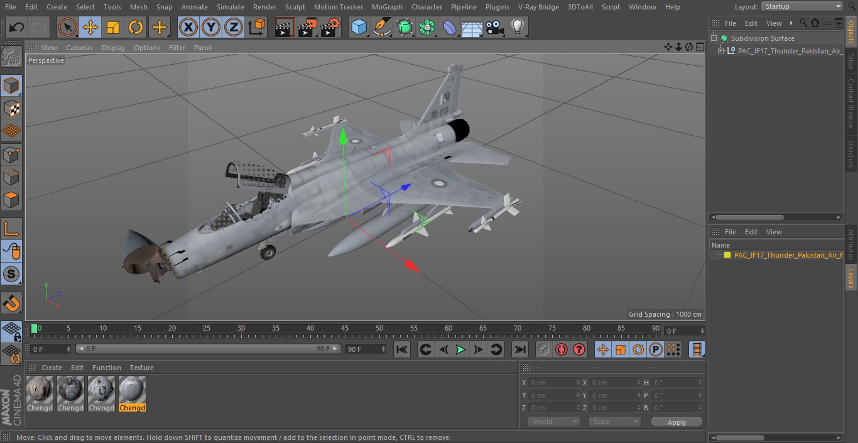The height and width of the screenshot is (443, 858).
Task: Click Make Editable icon
Action: [x=11, y=57]
